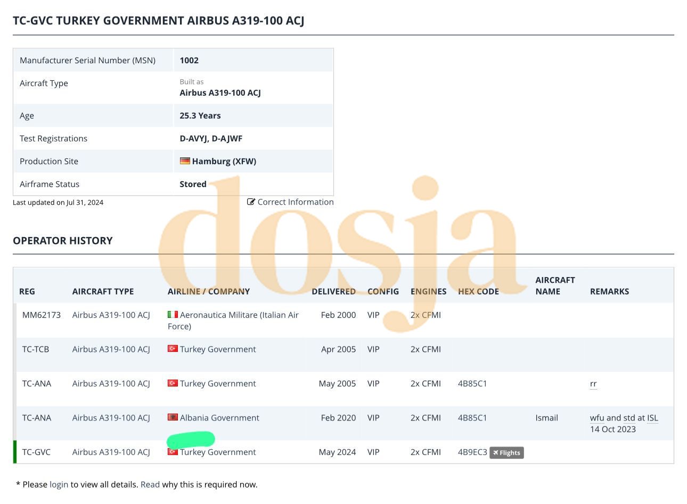Click the Turkish flag in TC-TCB row

173,349
